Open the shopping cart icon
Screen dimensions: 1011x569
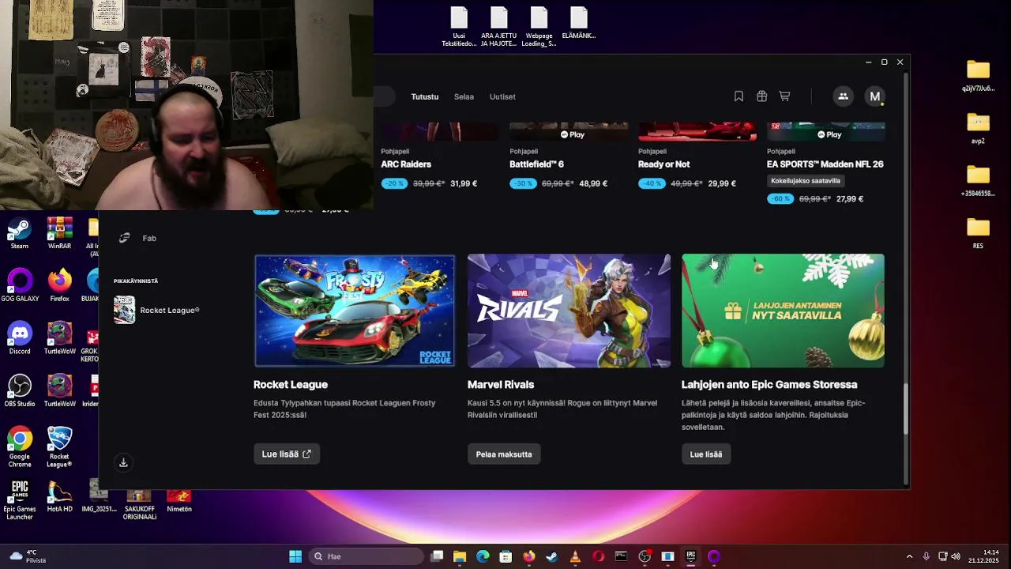[x=784, y=96]
